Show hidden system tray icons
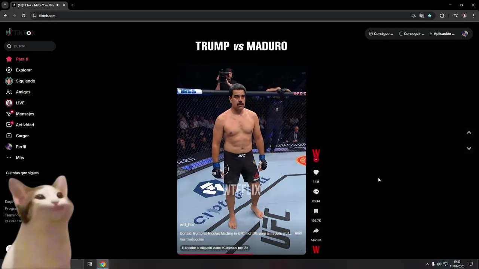Image resolution: width=479 pixels, height=269 pixels. [x=427, y=264]
